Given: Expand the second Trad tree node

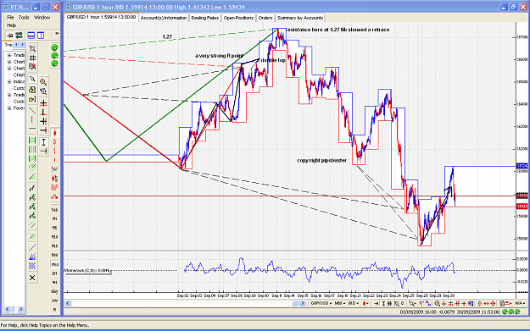Looking at the screenshot, I should pyautogui.click(x=9, y=95).
